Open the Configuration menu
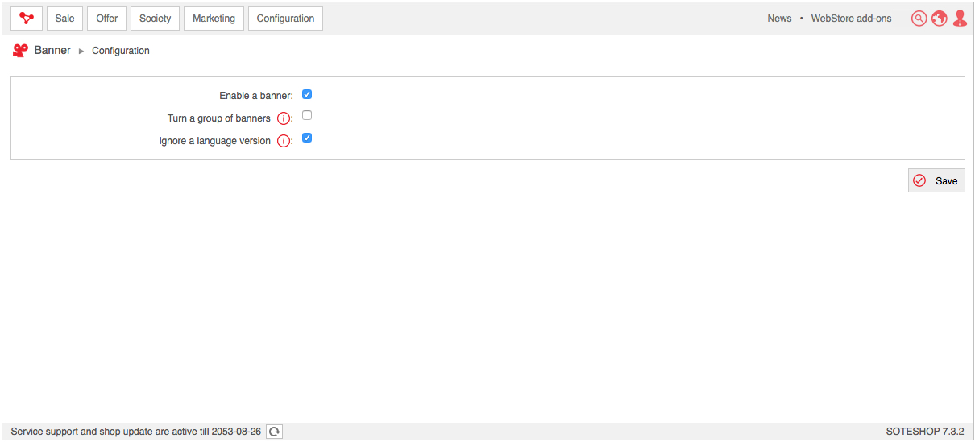This screenshot has height=442, width=975. (x=285, y=19)
